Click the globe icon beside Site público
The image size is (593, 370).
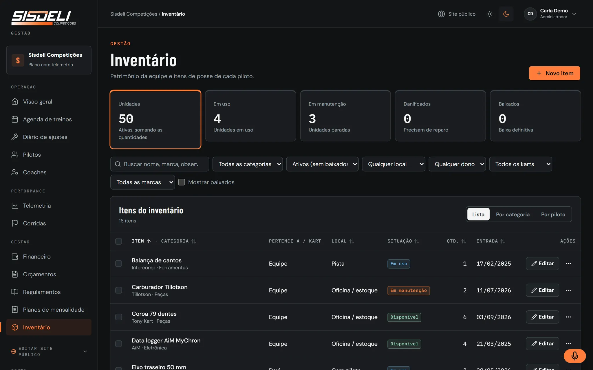tap(441, 14)
